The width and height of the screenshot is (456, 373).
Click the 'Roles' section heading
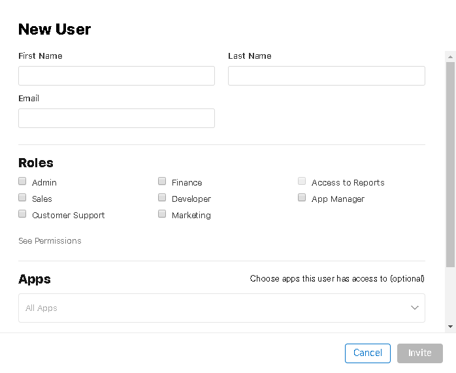click(36, 163)
